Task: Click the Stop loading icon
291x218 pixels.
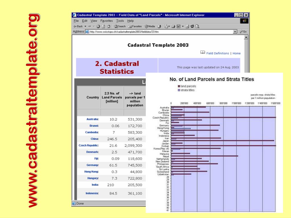Action: click(x=98, y=26)
